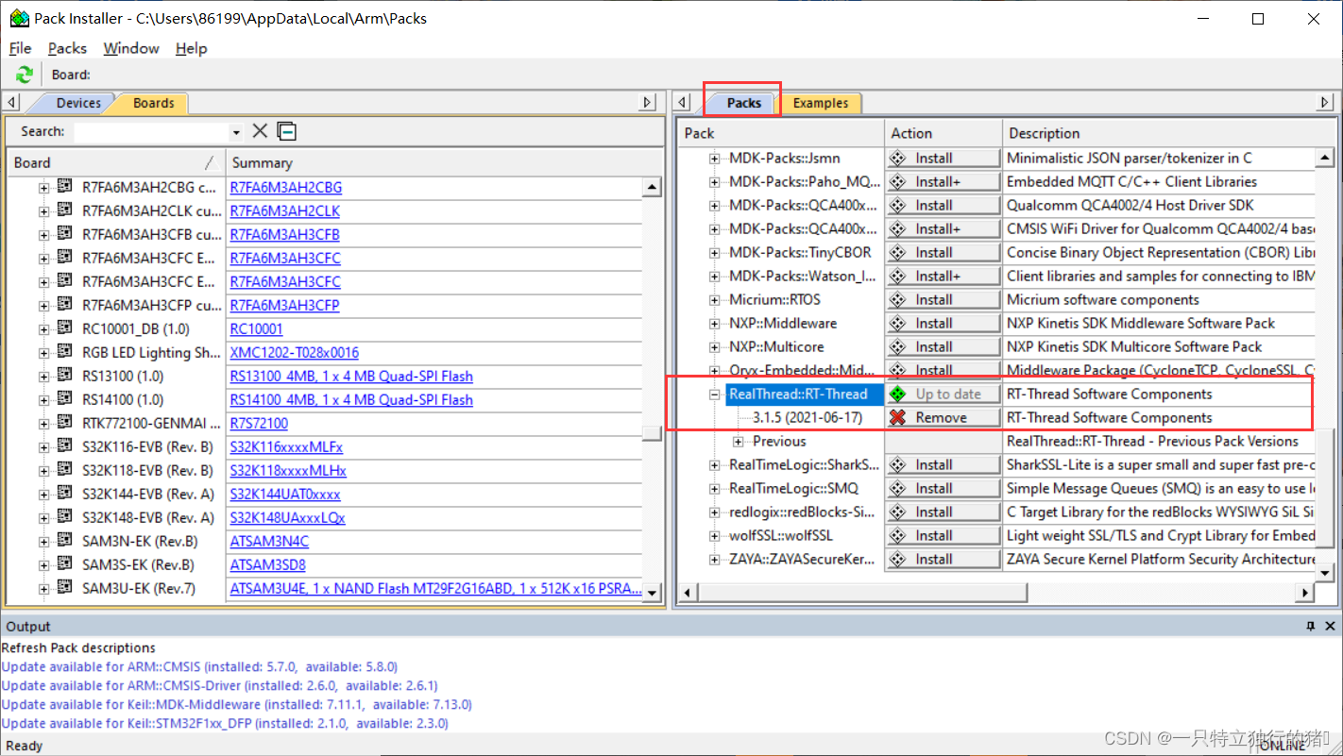Expand the R7FA6M3AH2CBG board node
Image resolution: width=1343 pixels, height=756 pixels.
coord(43,188)
